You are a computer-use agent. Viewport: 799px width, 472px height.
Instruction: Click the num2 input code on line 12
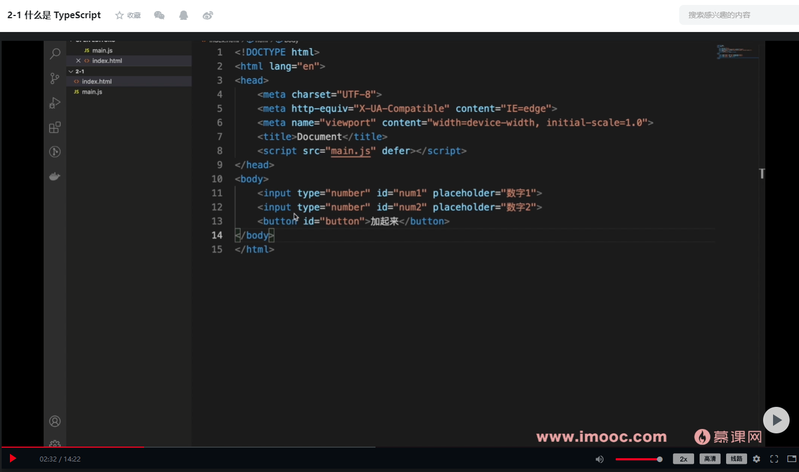coord(399,207)
